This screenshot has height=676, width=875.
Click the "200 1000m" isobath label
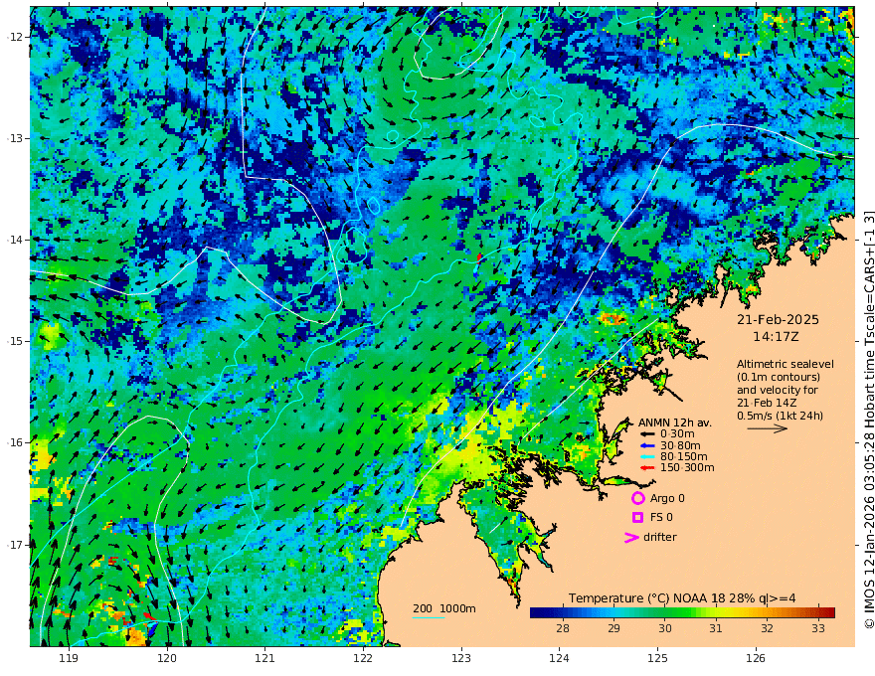coord(444,608)
